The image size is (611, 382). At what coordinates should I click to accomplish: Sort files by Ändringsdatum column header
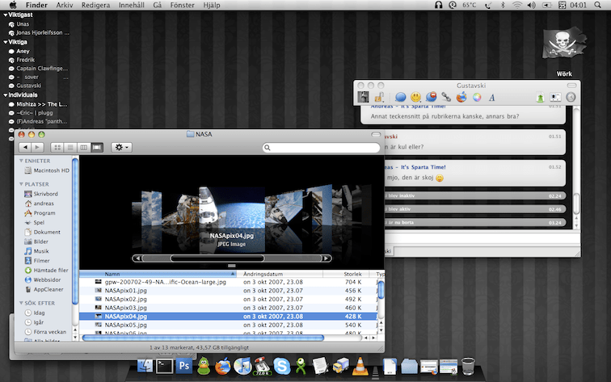point(262,275)
